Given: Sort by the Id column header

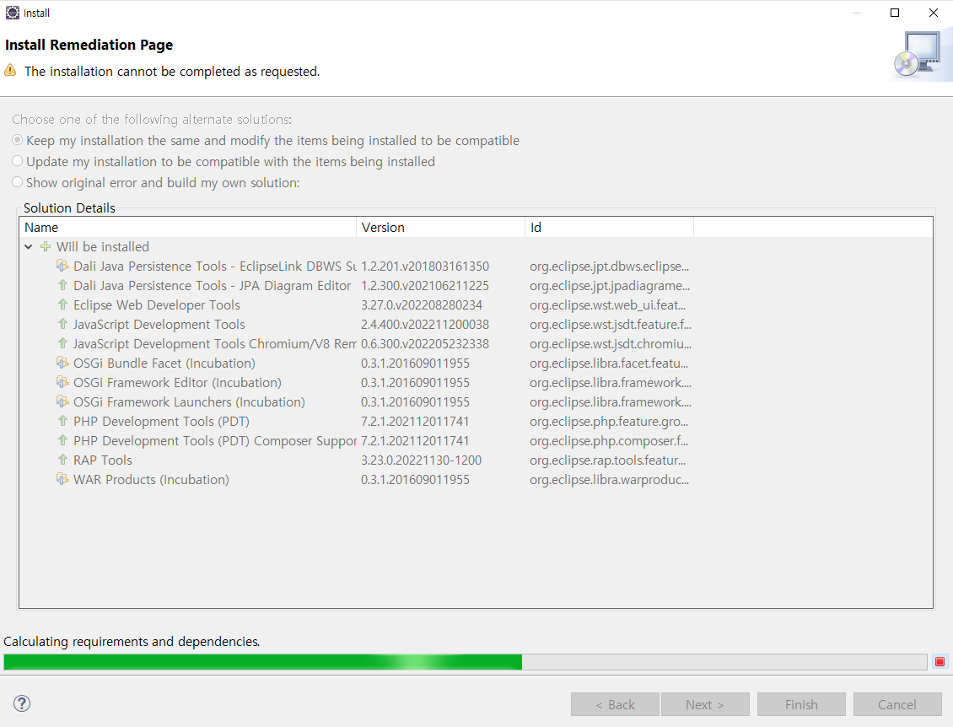Looking at the screenshot, I should click(x=609, y=228).
